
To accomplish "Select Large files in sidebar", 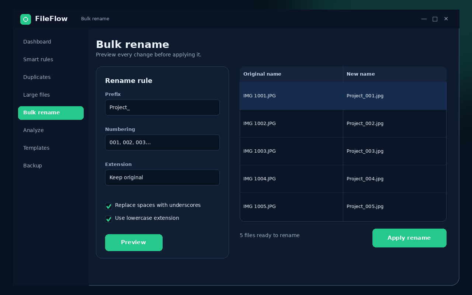I will point(51,95).
